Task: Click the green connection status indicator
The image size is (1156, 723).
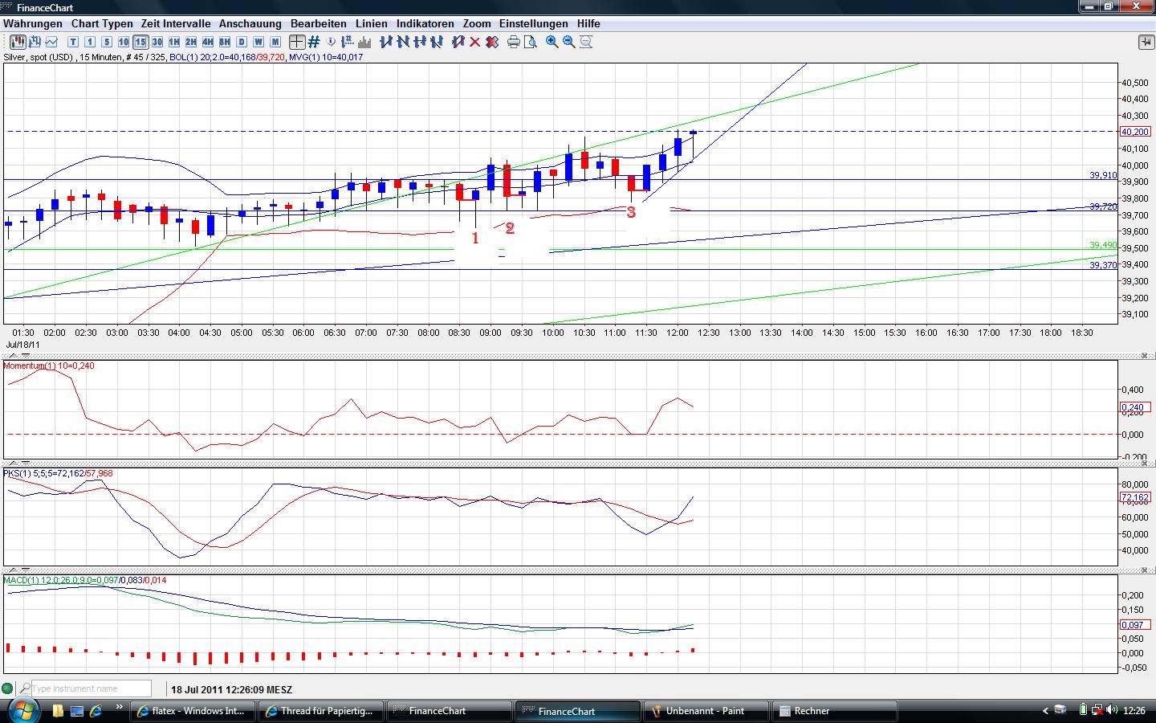Action: 8,688
